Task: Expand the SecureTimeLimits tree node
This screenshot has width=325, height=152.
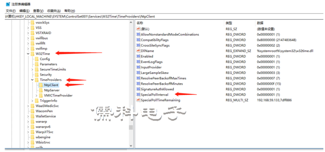Action: 32,70
